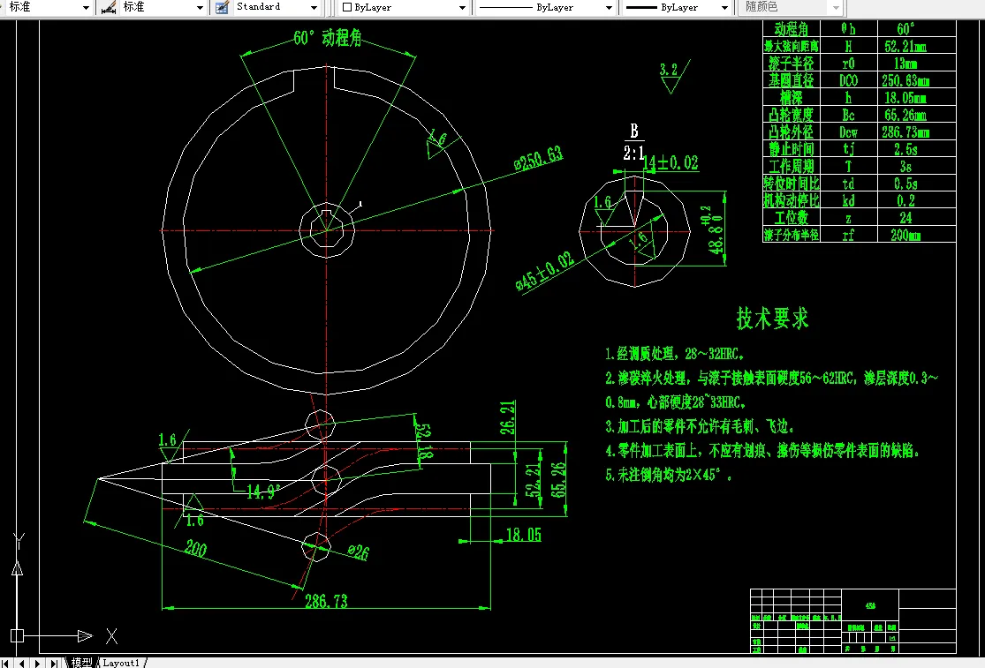The width and height of the screenshot is (985, 668).
Task: Select the 基圆直径 table cell
Action: click(792, 80)
